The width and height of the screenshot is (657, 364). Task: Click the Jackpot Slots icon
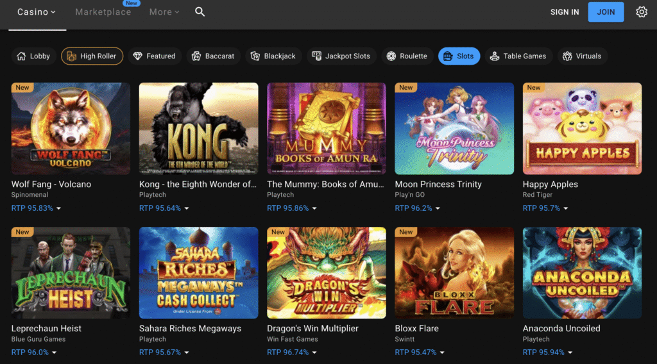[x=316, y=56]
